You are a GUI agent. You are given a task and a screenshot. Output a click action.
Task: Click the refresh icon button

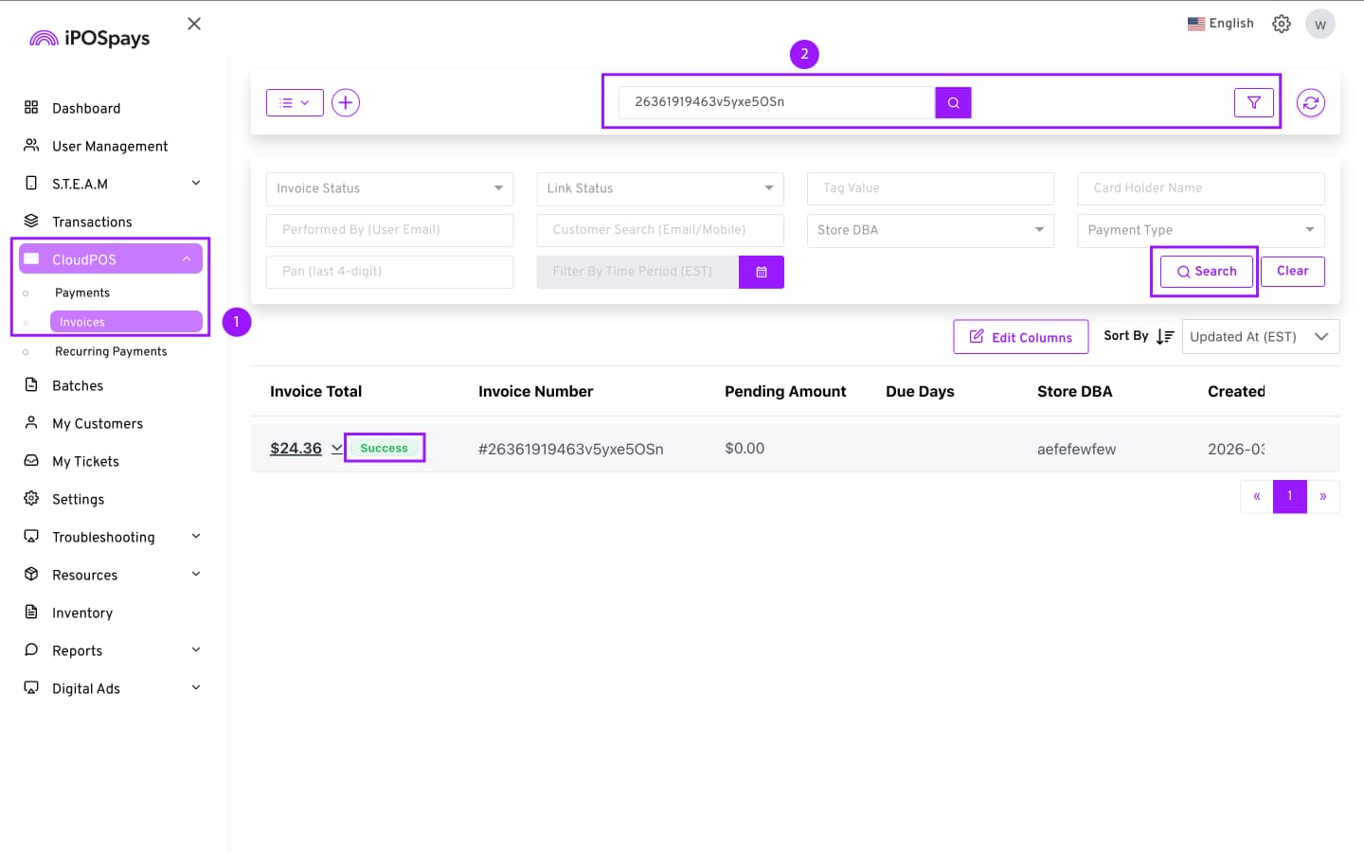[1310, 102]
